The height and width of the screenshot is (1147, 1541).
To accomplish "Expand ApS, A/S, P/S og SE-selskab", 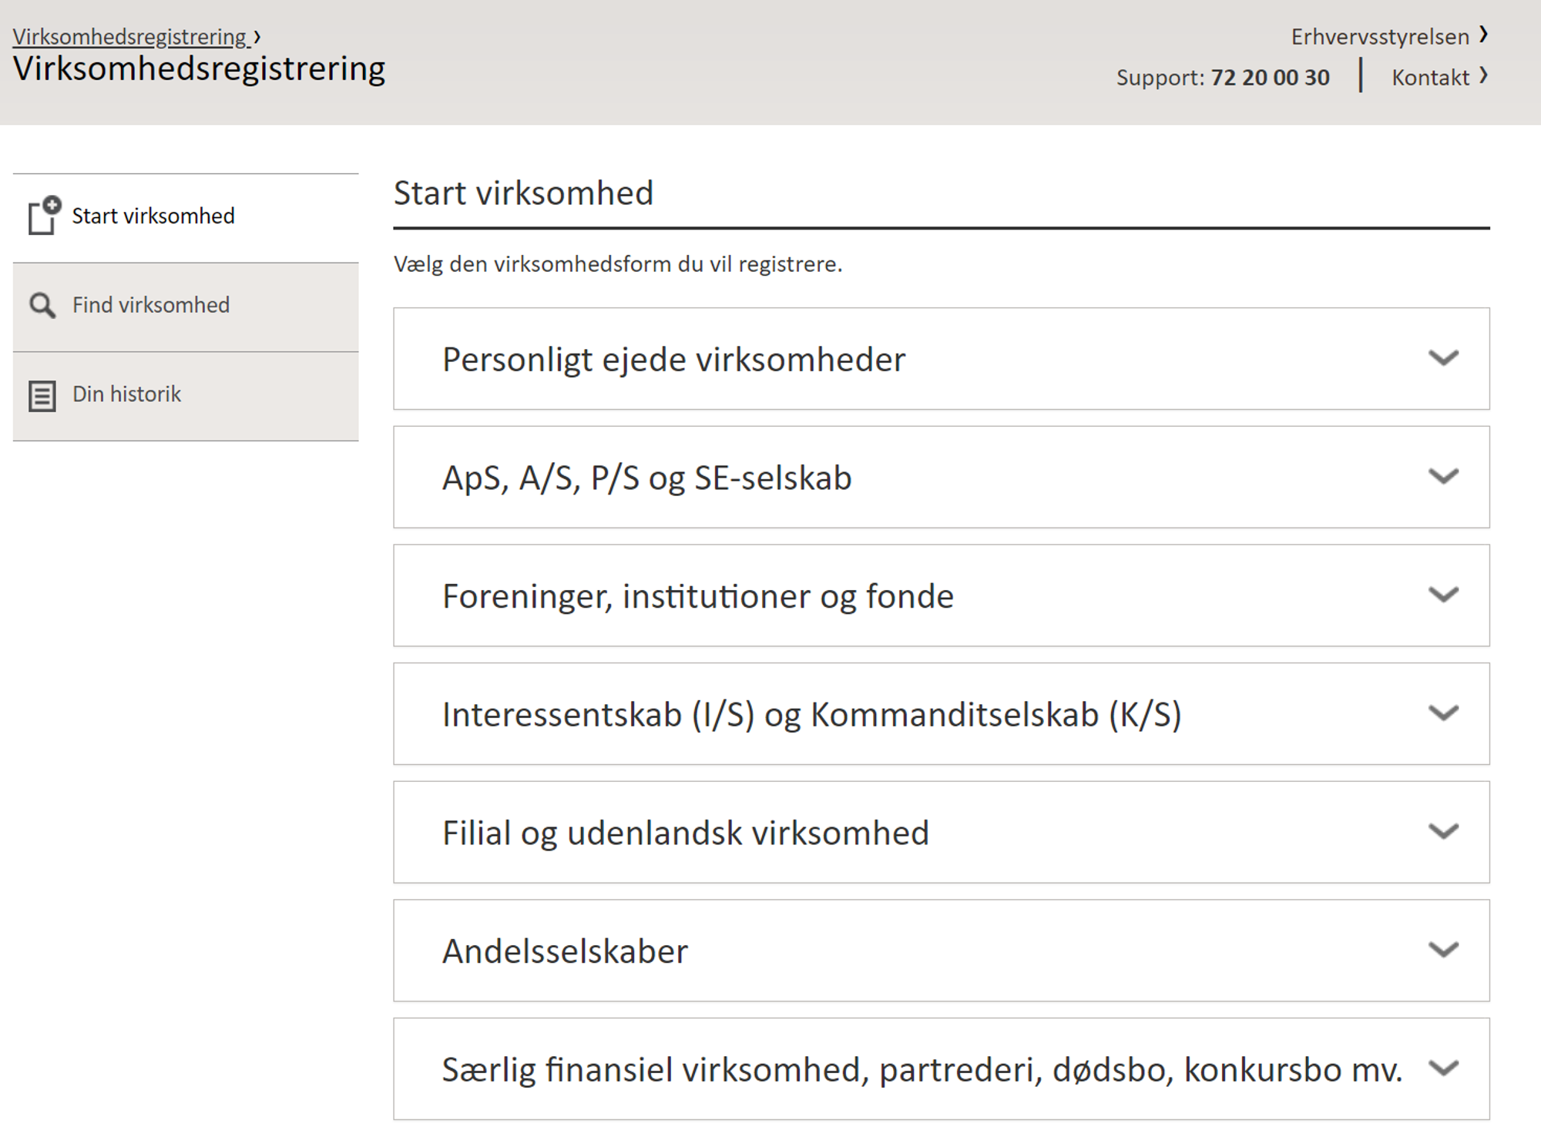I will point(646,478).
